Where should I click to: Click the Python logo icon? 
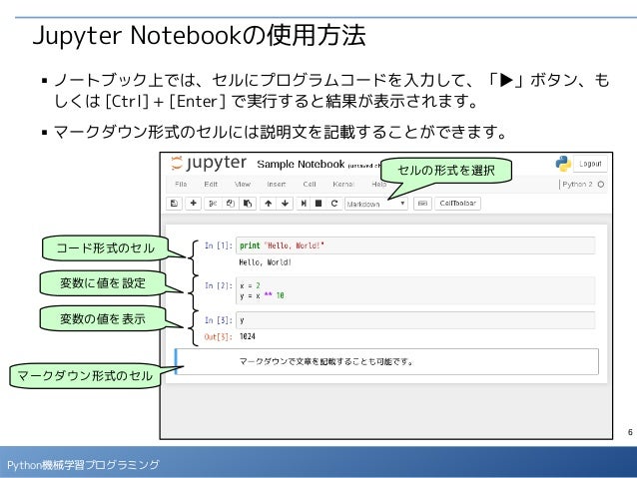(x=563, y=164)
